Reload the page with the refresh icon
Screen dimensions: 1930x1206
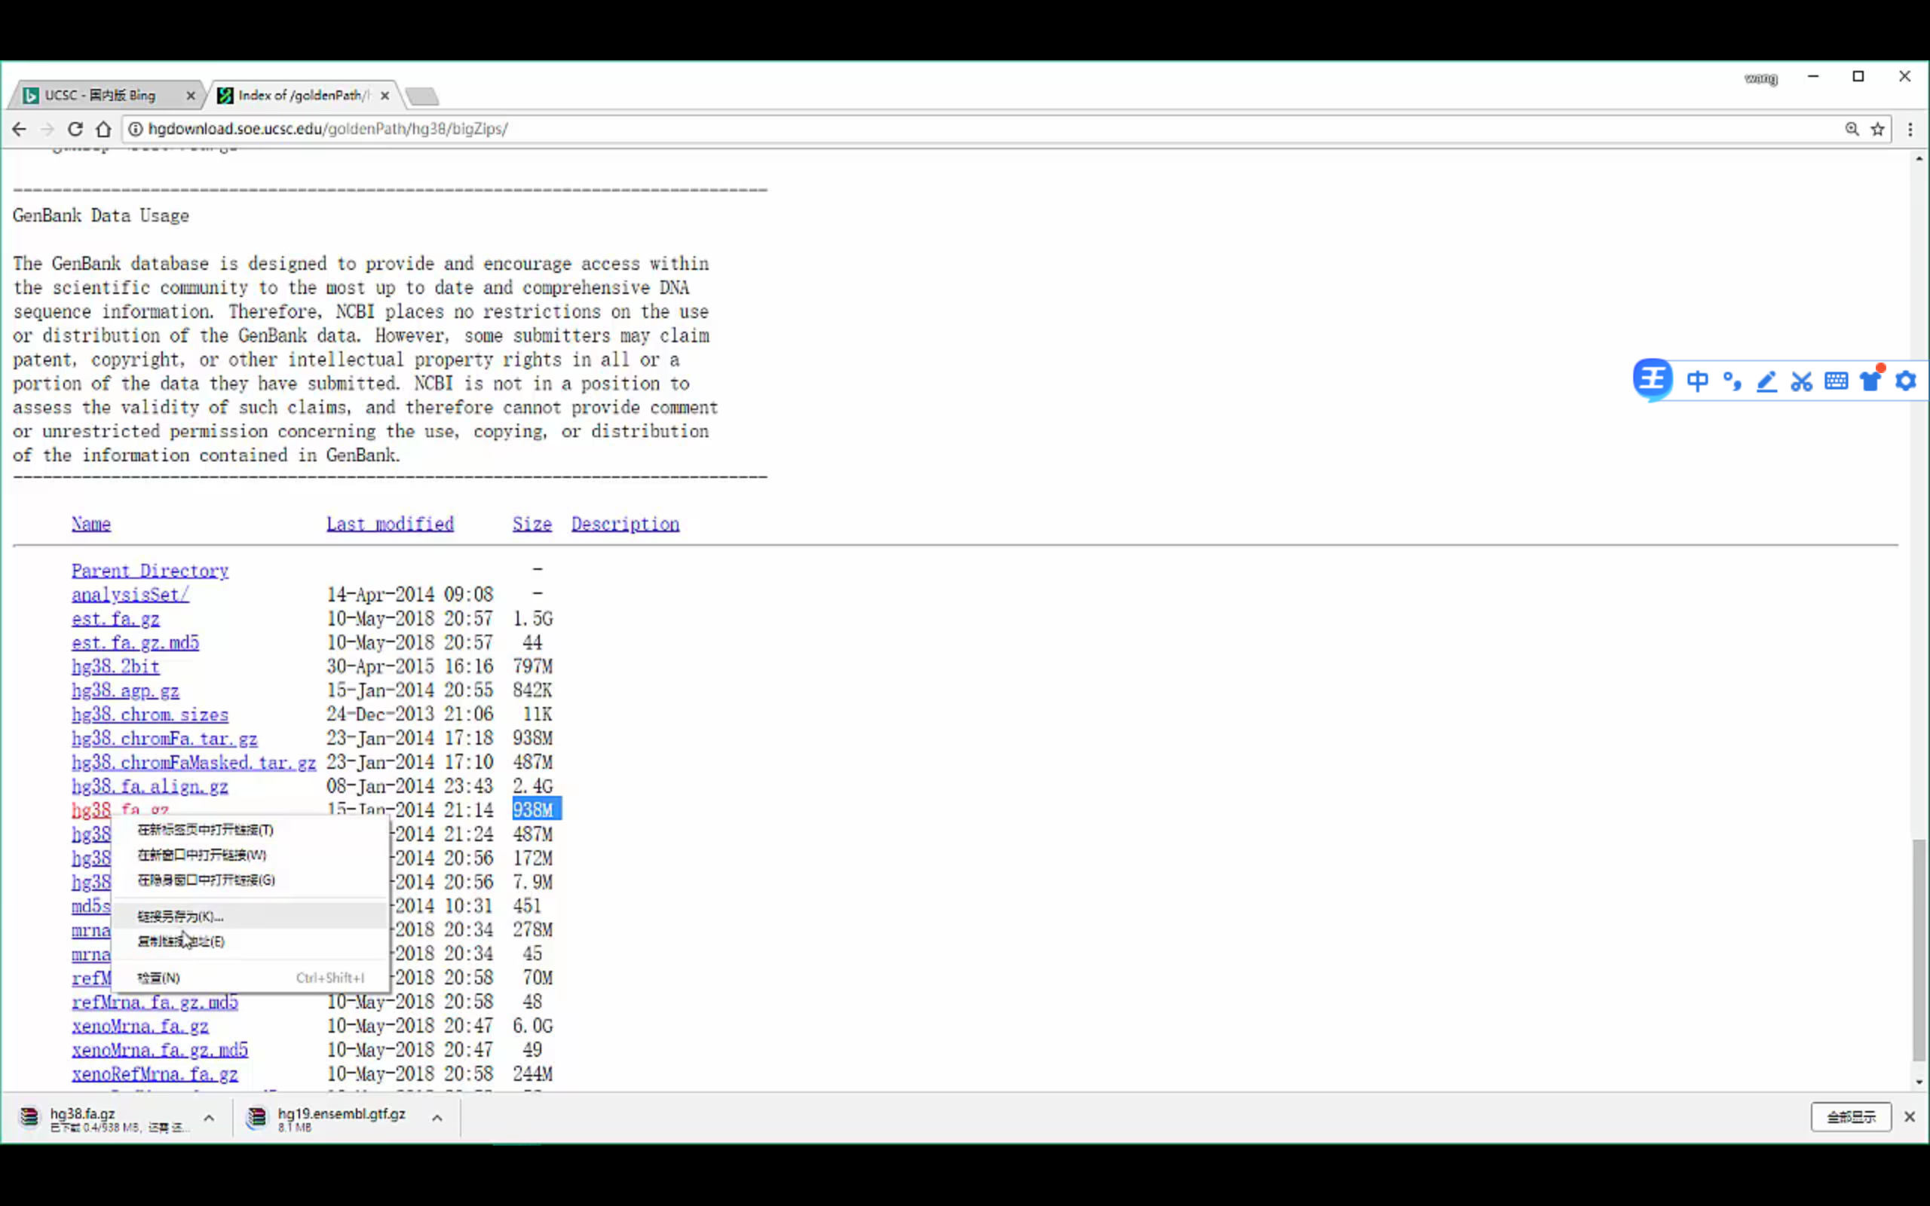(75, 128)
